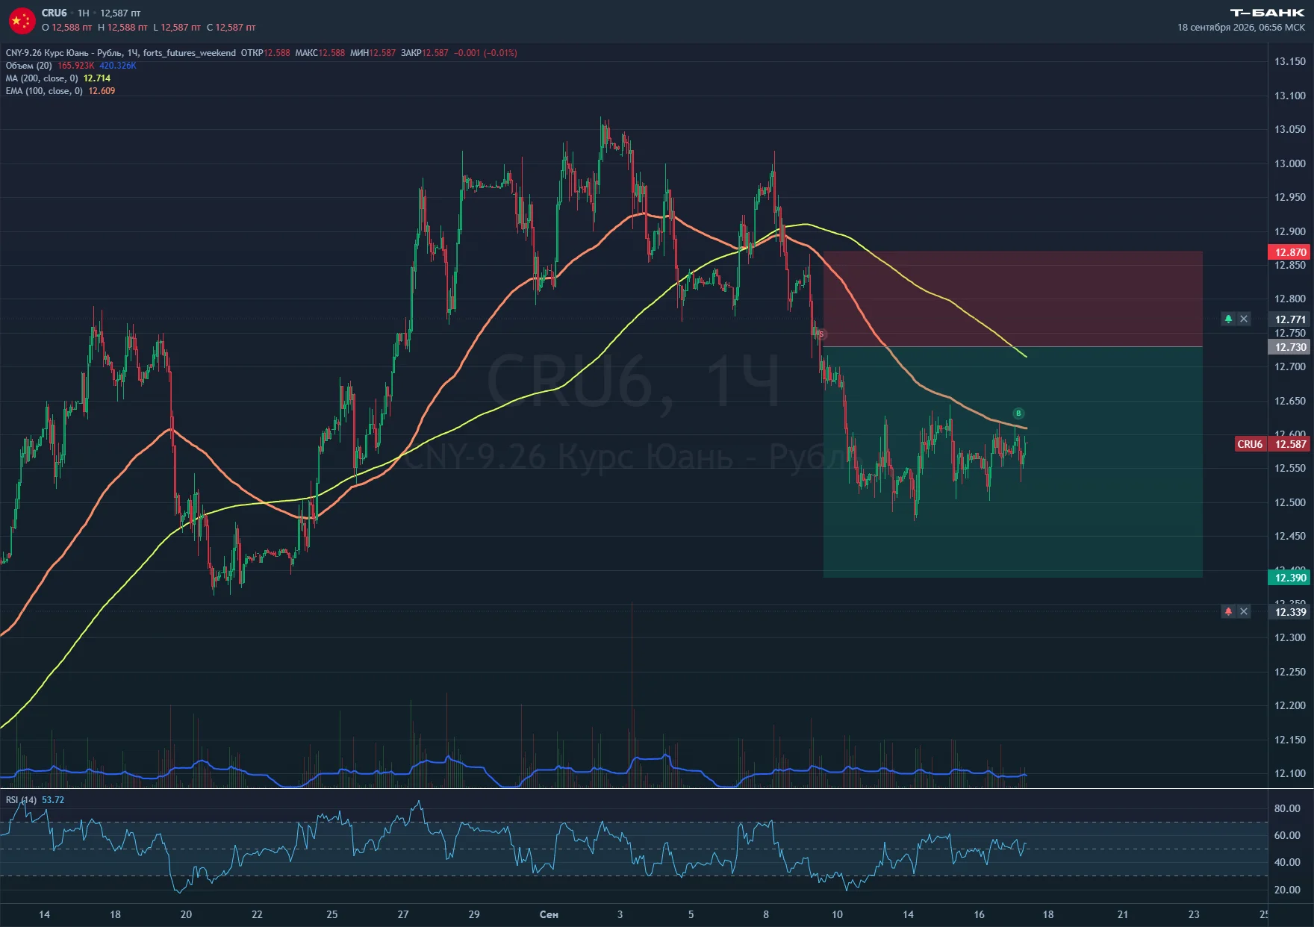Click the volume average value 420.326K

pos(118,66)
